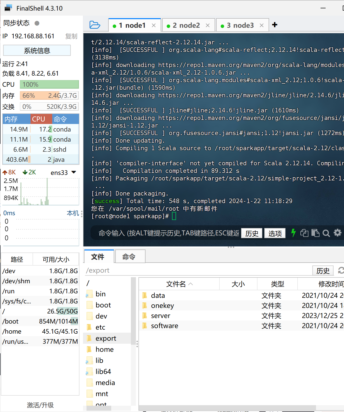The height and width of the screenshot is (412, 344).
Task: Select the bin folder in tree
Action: click(100, 294)
